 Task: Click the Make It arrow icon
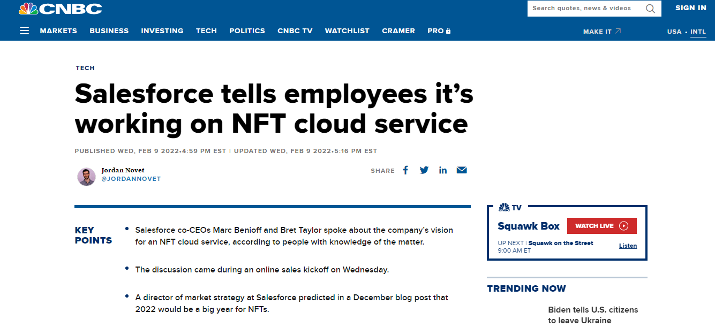[x=618, y=31]
